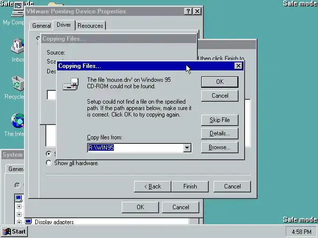The width and height of the screenshot is (318, 238).
Task: Click the Source: label in background Copying Files window
Action: pos(56,53)
